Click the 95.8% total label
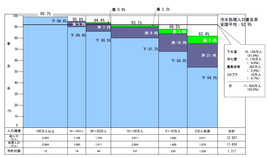This screenshot has width=268, height=157. (78, 19)
